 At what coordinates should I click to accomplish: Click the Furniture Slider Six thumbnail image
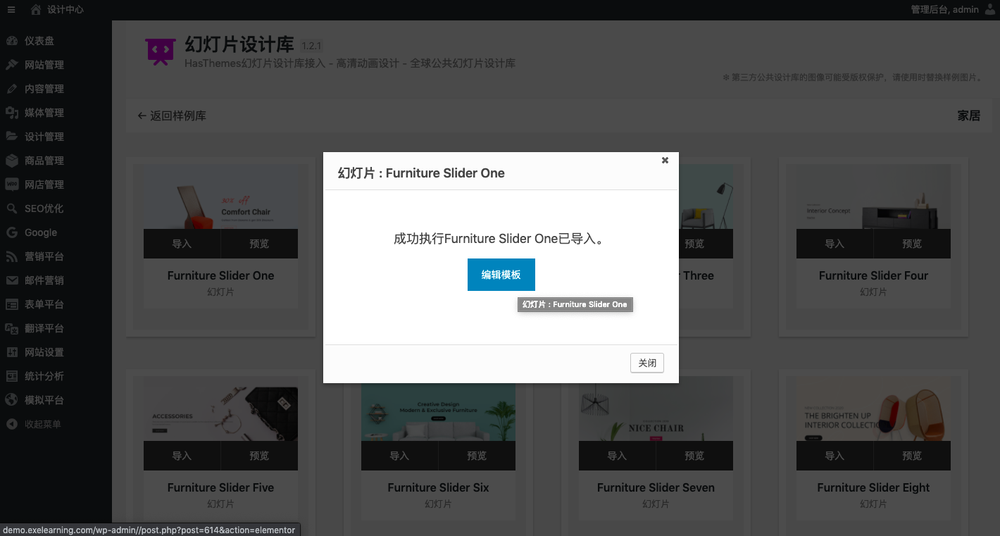click(x=438, y=412)
